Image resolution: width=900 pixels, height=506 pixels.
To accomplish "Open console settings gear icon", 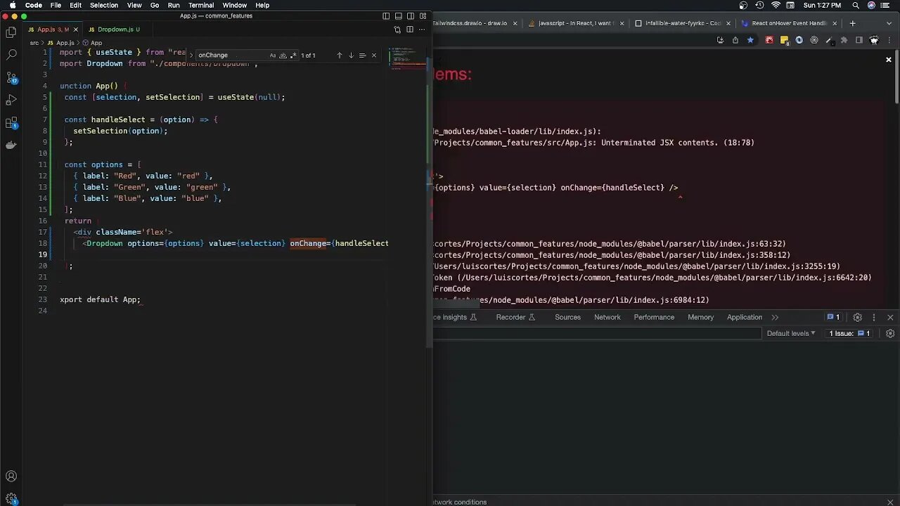I will coord(890,333).
